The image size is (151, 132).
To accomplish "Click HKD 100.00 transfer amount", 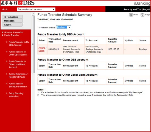I will (x=113, y=49).
